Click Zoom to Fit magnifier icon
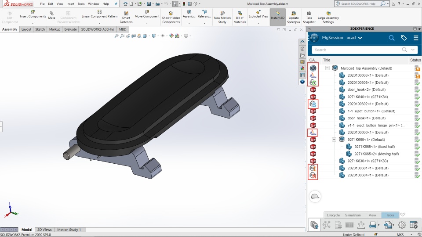422x237 pixels. (x=116, y=36)
